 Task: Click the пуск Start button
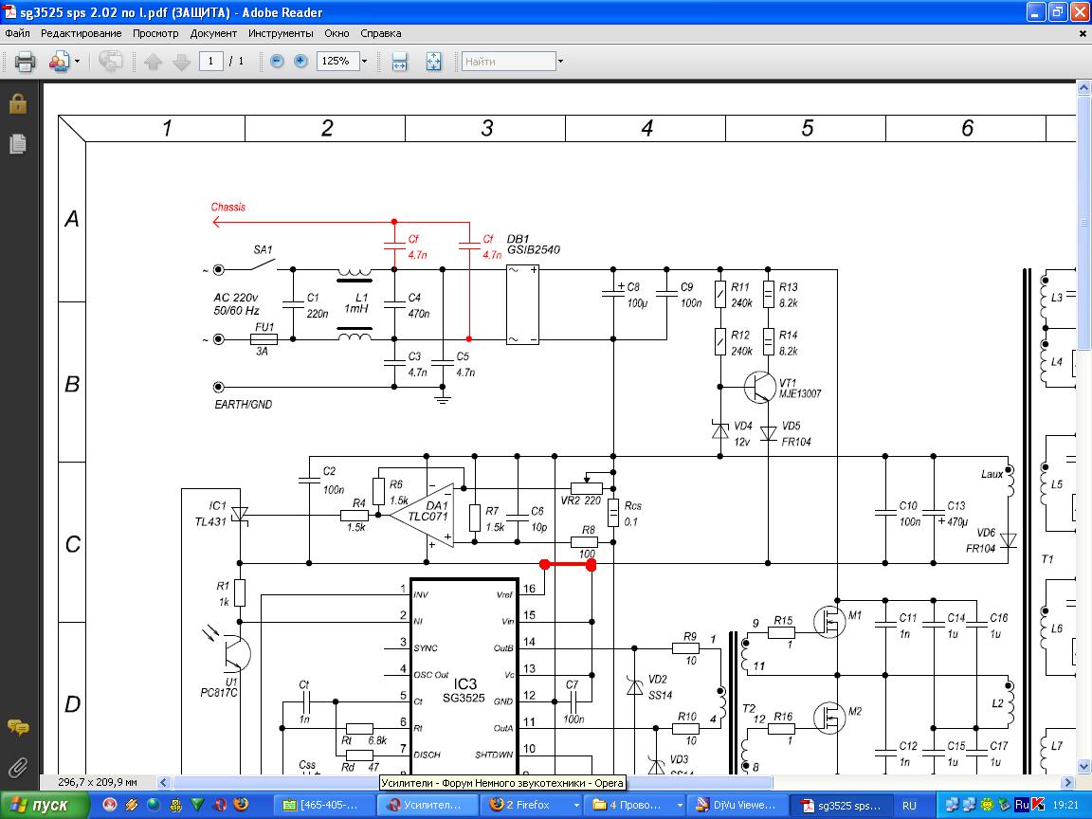[45, 805]
